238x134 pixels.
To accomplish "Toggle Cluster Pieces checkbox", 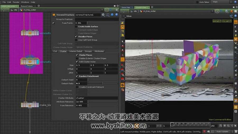I will [77, 55].
